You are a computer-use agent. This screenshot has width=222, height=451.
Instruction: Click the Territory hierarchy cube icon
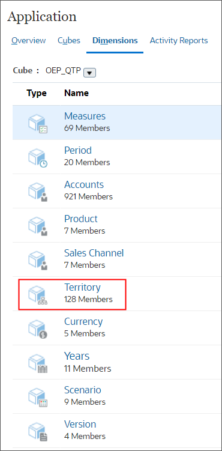click(x=38, y=295)
